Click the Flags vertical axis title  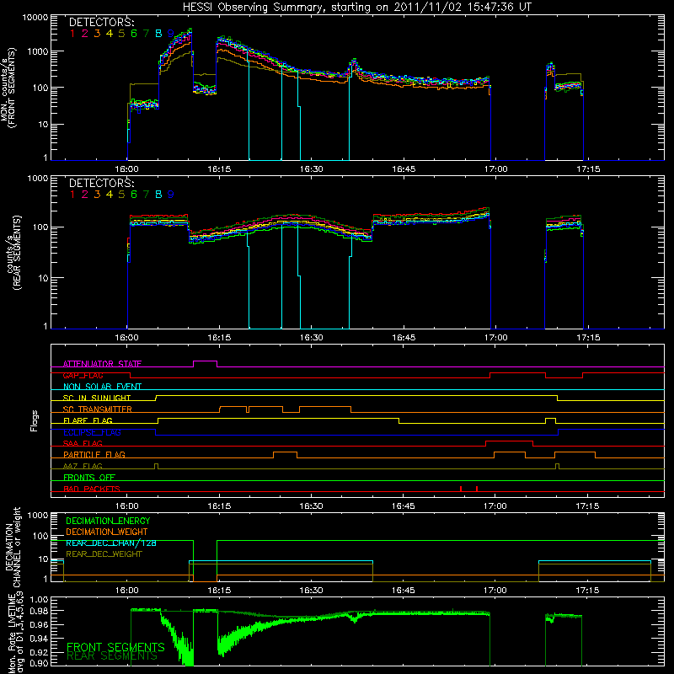click(x=35, y=420)
